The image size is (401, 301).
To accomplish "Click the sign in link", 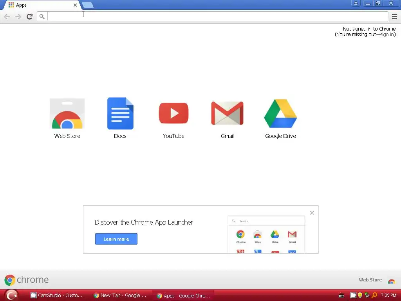I will coord(387,34).
